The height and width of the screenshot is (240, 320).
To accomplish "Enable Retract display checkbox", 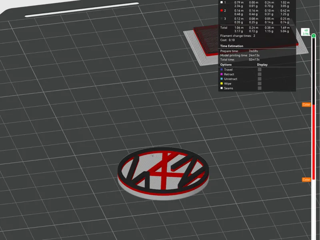I will [259, 74].
